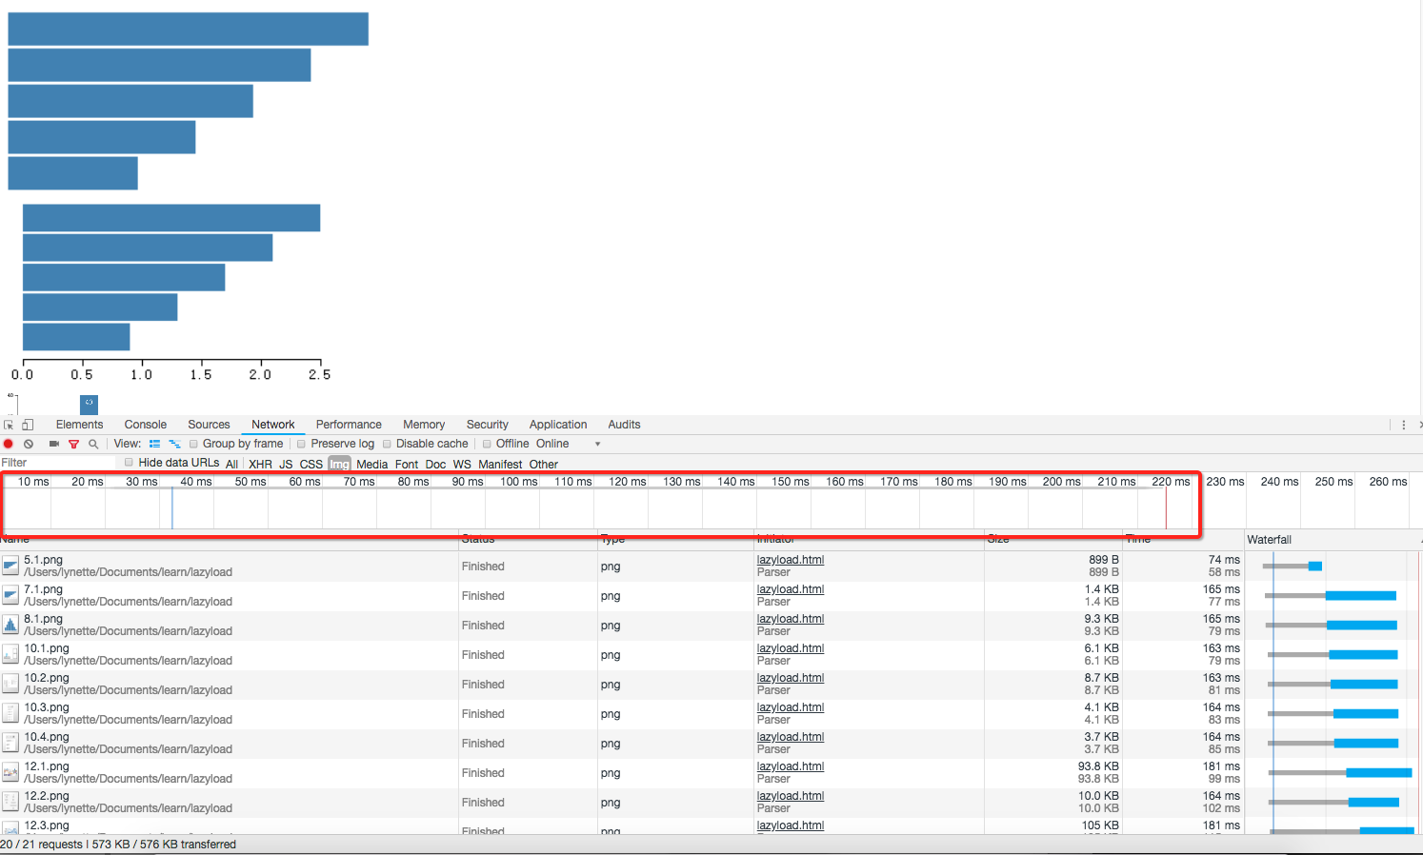This screenshot has height=855, width=1423.
Task: Click the 10.1.png file thumbnail icon
Action: click(x=10, y=655)
